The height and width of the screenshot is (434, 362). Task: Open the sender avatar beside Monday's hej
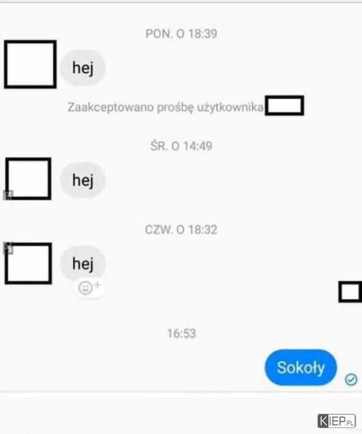coord(30,64)
